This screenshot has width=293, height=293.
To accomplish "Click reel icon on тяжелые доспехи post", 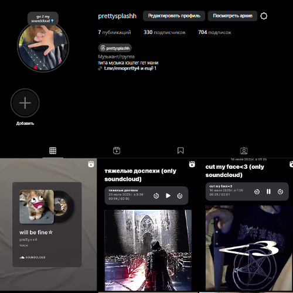I will click(x=192, y=164).
